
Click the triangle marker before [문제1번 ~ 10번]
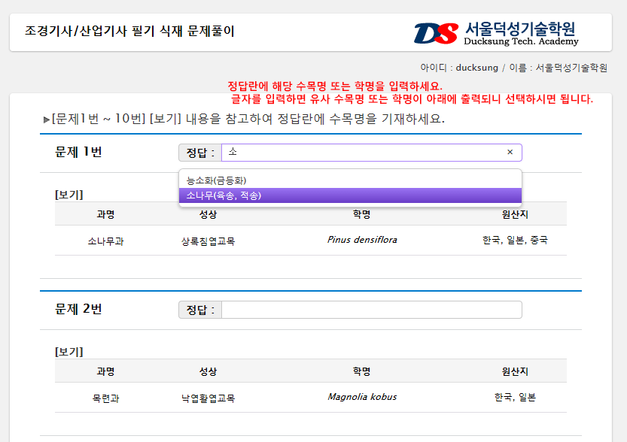tap(47, 120)
